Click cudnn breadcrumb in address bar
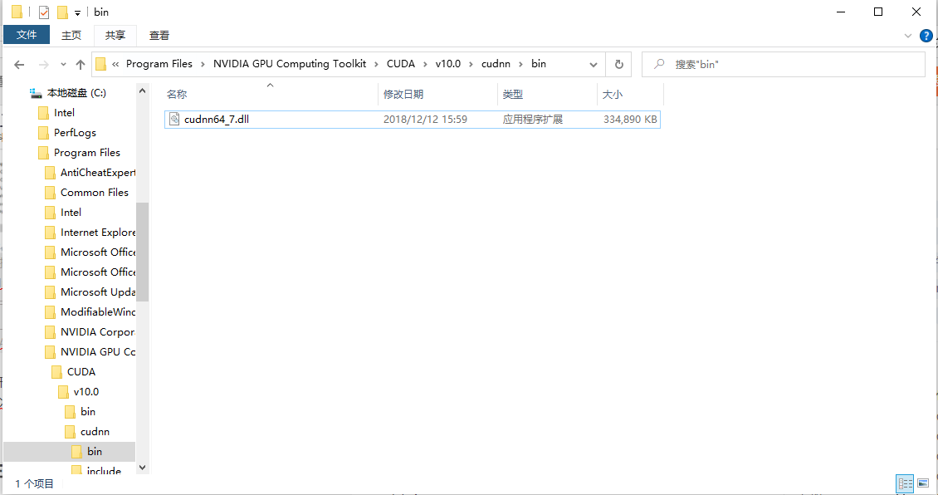The height and width of the screenshot is (495, 938). point(496,63)
